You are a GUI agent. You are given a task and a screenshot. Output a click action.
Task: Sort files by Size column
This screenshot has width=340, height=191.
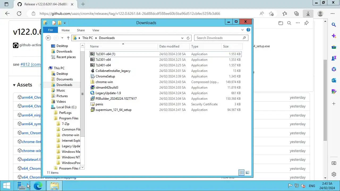pos(232,46)
